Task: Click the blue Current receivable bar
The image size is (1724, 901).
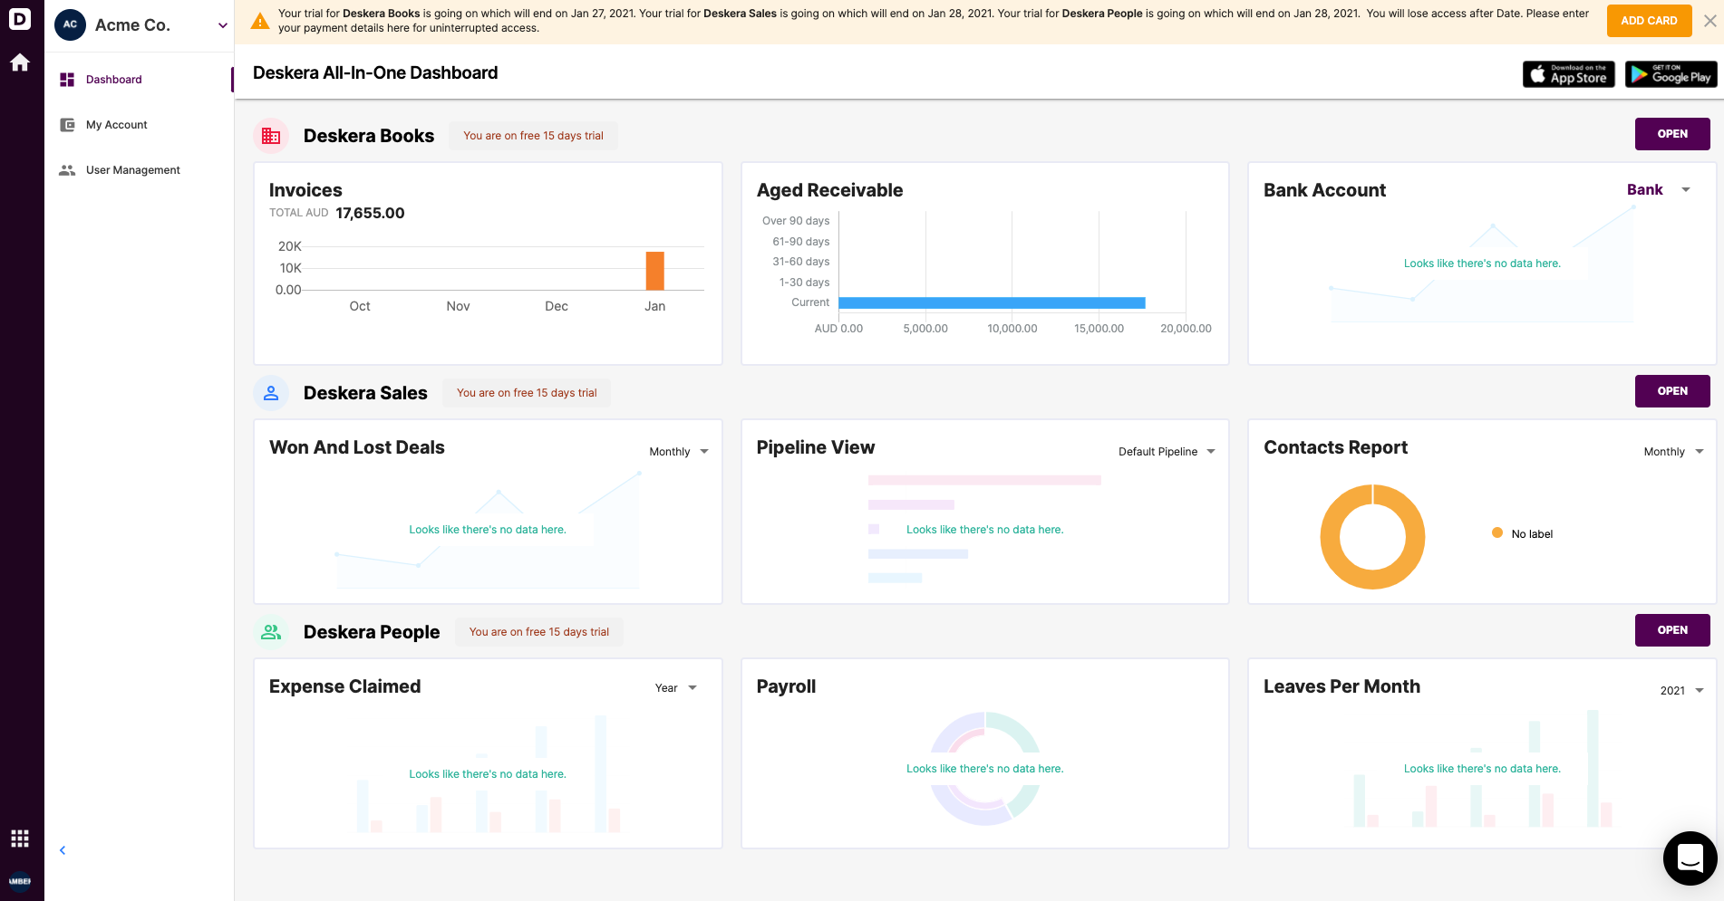Action: coord(993,302)
